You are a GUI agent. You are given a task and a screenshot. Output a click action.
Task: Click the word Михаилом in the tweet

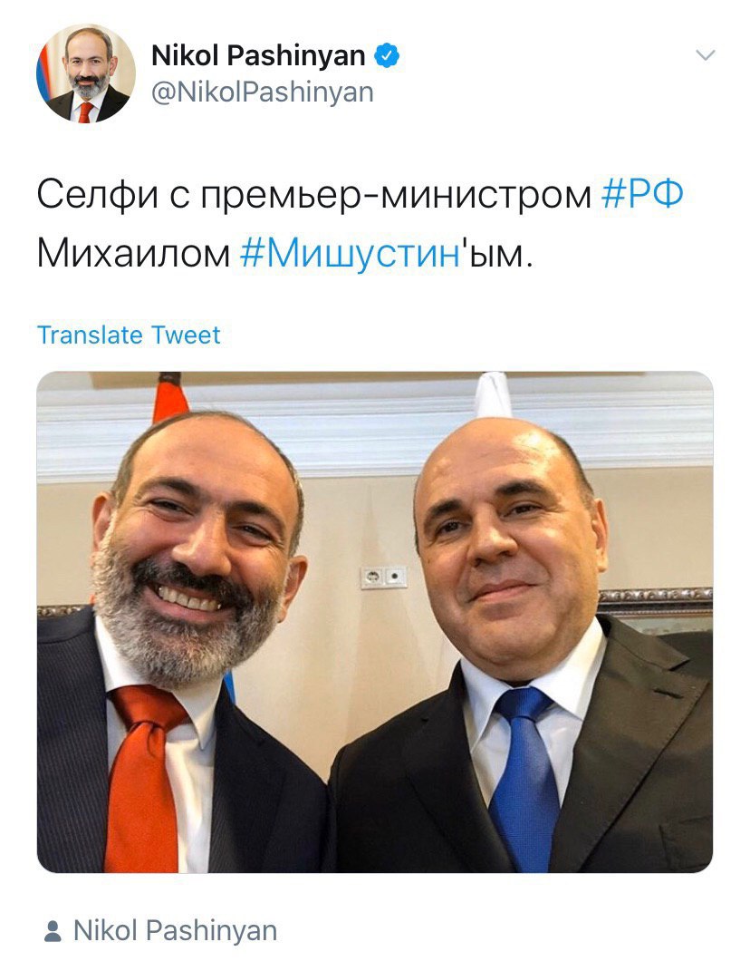point(133,254)
